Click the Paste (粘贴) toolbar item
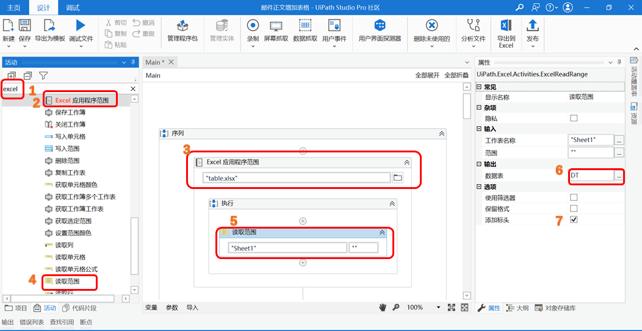This screenshot has width=642, height=331. pos(116,44)
